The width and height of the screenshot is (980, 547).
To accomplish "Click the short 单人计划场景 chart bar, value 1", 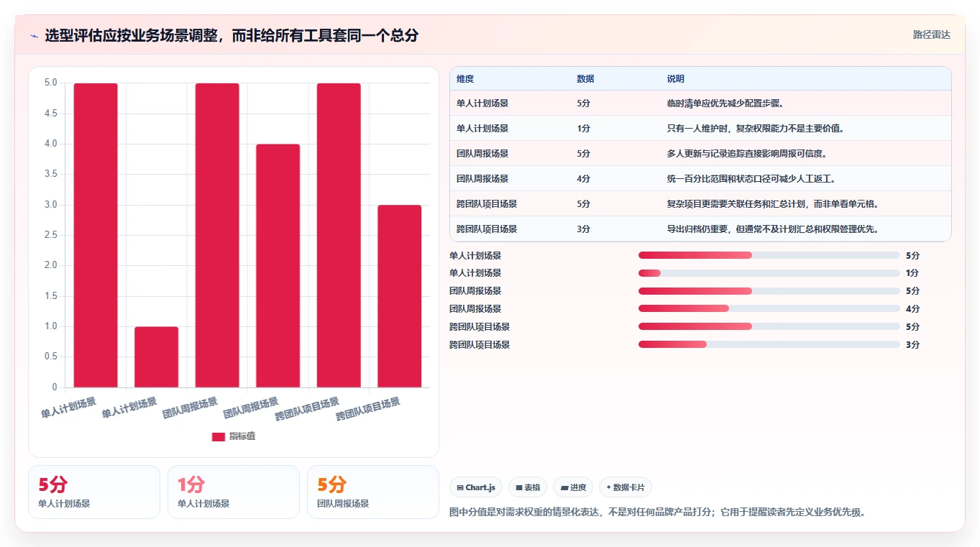I will [x=156, y=357].
